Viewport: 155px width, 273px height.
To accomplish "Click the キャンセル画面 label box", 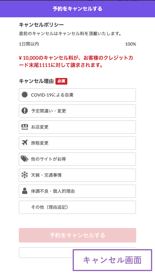I will tap(112, 260).
